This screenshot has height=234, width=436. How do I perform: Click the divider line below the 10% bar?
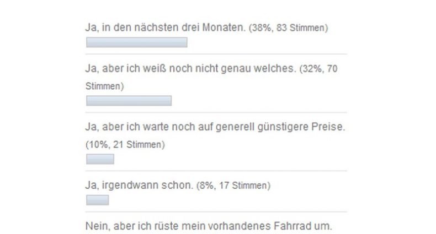pyautogui.click(x=215, y=171)
